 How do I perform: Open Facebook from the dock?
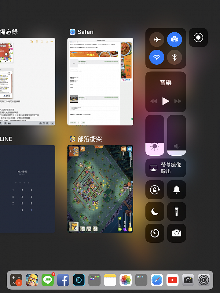point(63,280)
